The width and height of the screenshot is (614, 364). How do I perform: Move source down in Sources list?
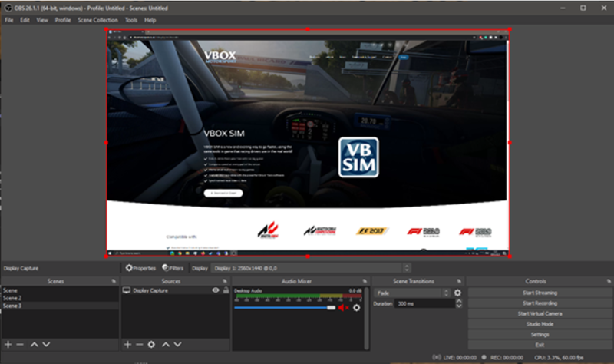click(x=178, y=344)
